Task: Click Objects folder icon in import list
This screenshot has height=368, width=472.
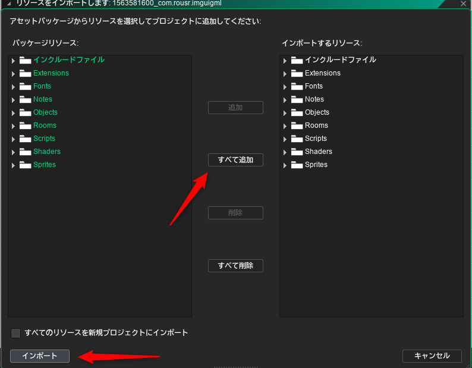Action: point(297,112)
